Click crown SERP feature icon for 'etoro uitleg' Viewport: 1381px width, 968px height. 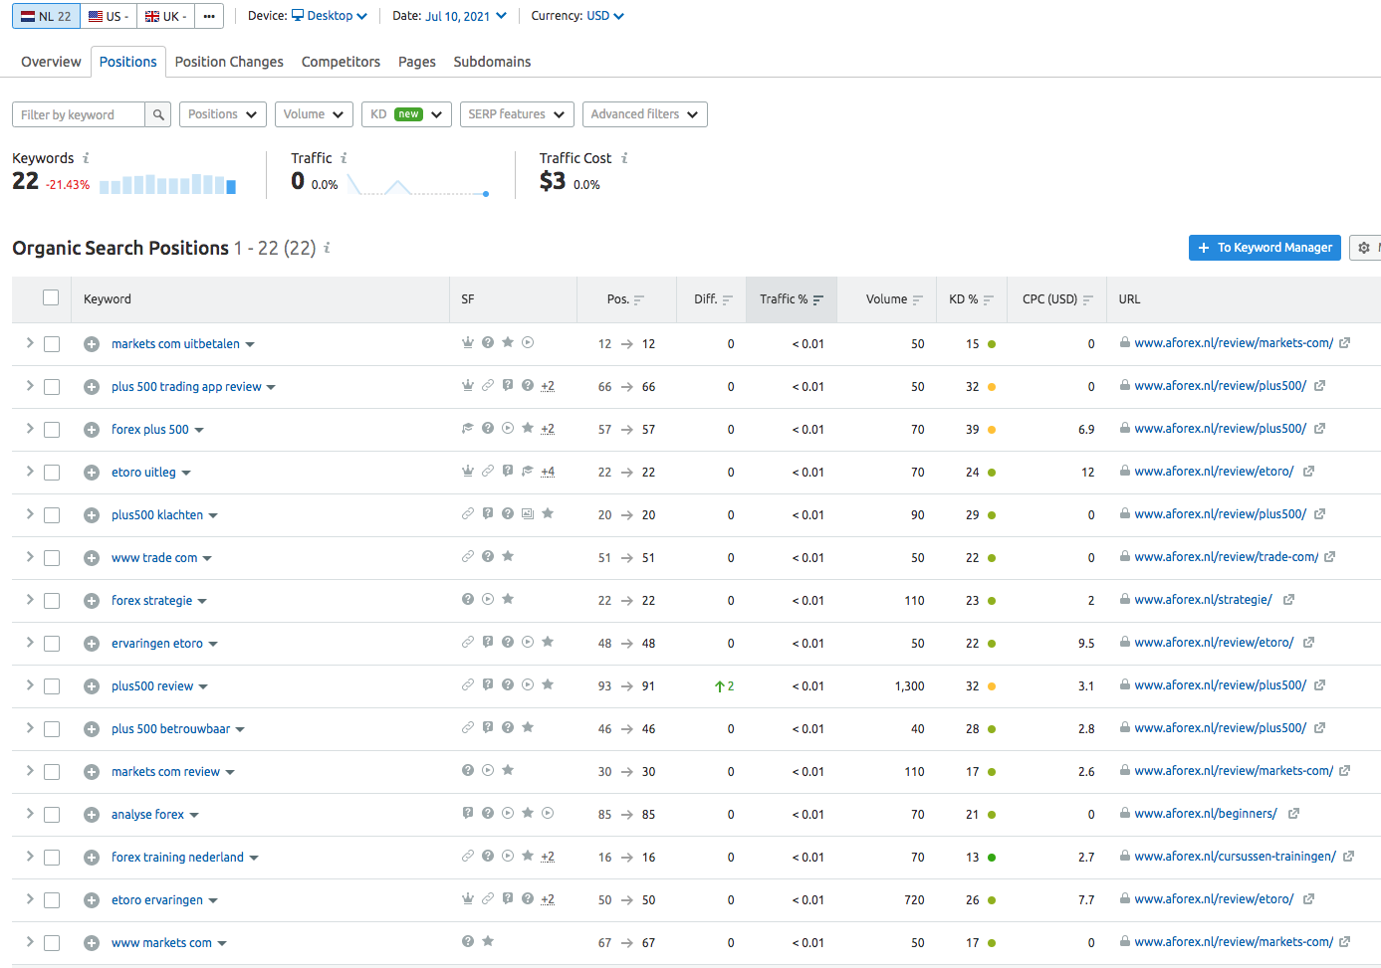(x=468, y=472)
